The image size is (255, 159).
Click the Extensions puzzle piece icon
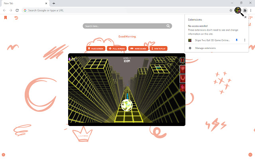245,10
